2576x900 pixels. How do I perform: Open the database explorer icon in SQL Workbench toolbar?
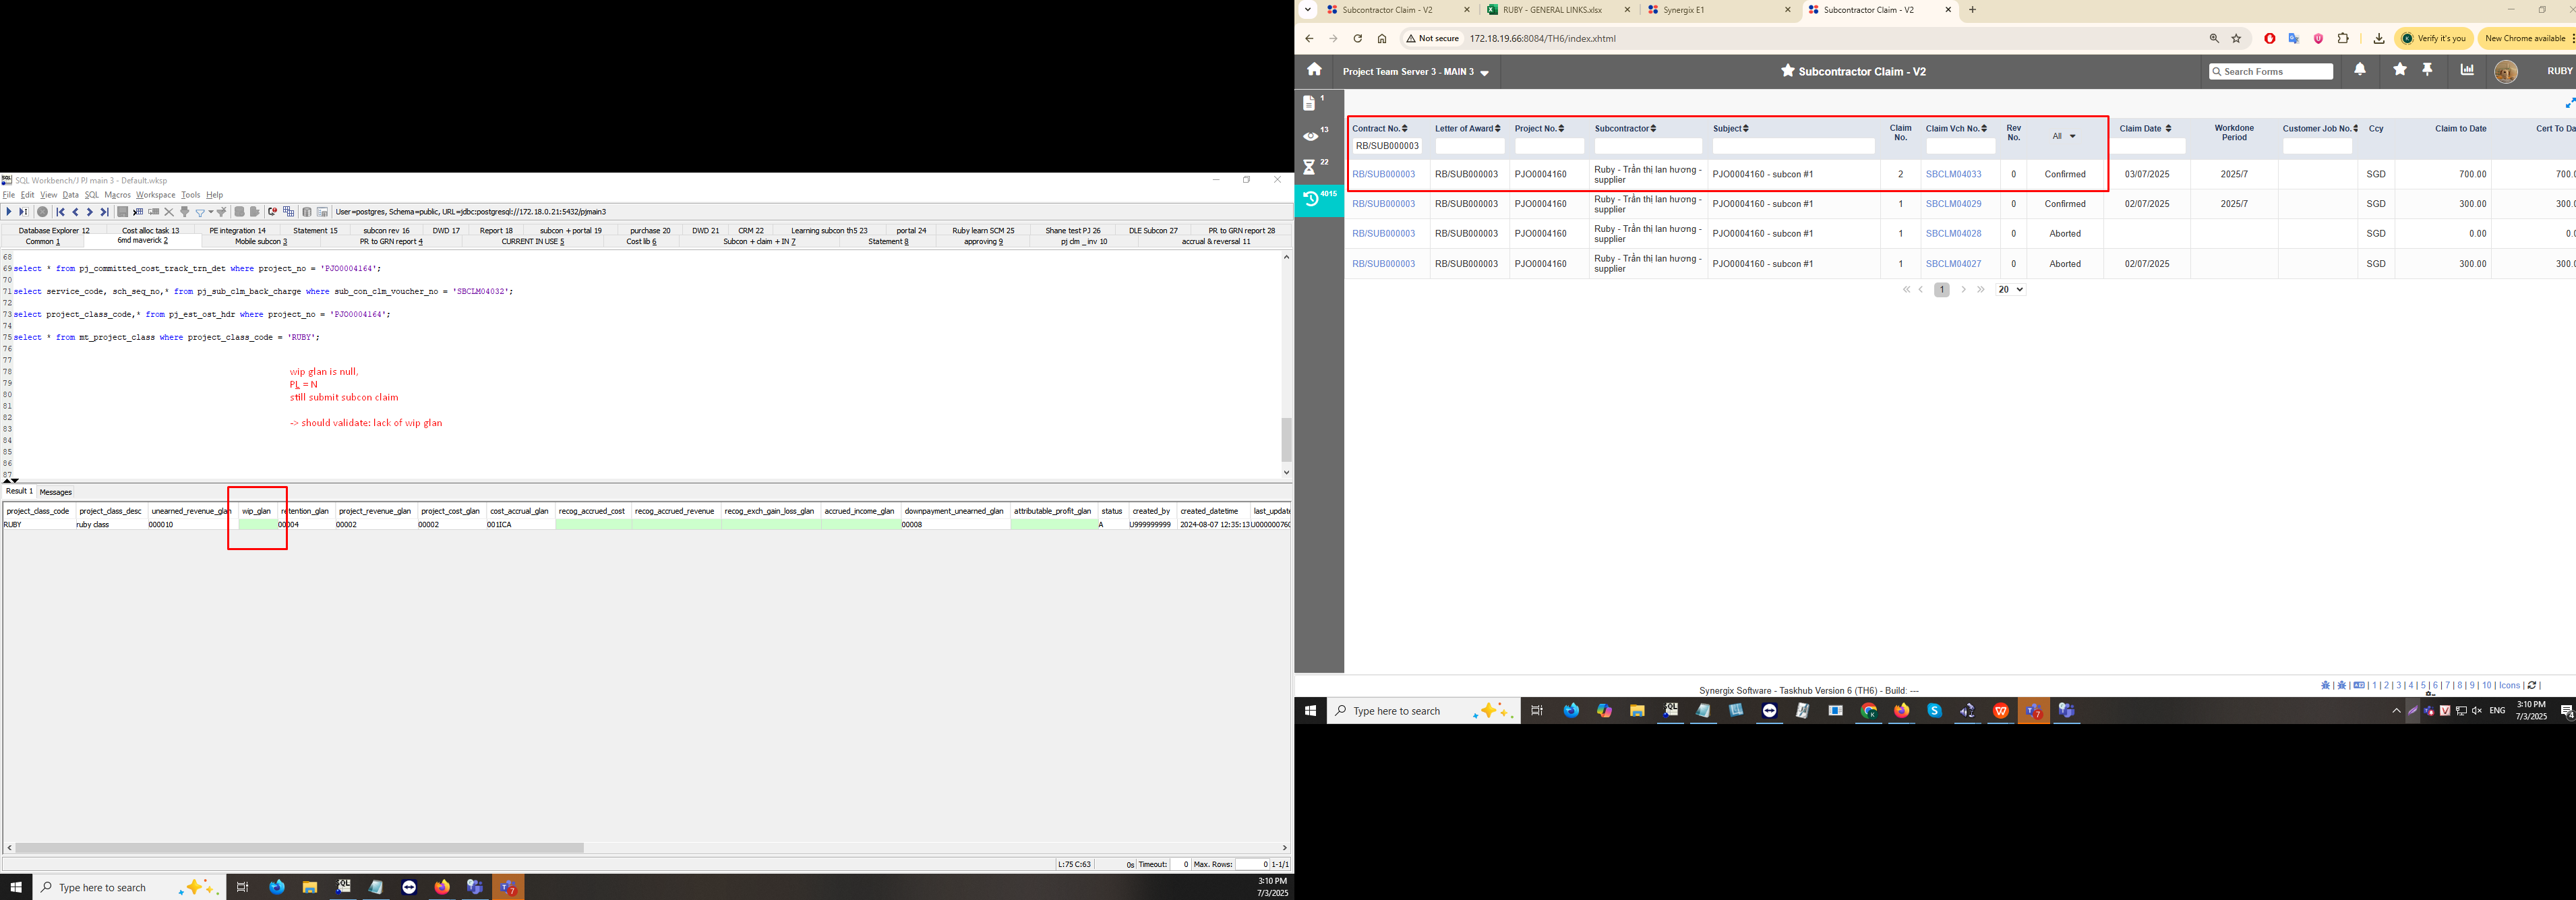pyautogui.click(x=307, y=212)
